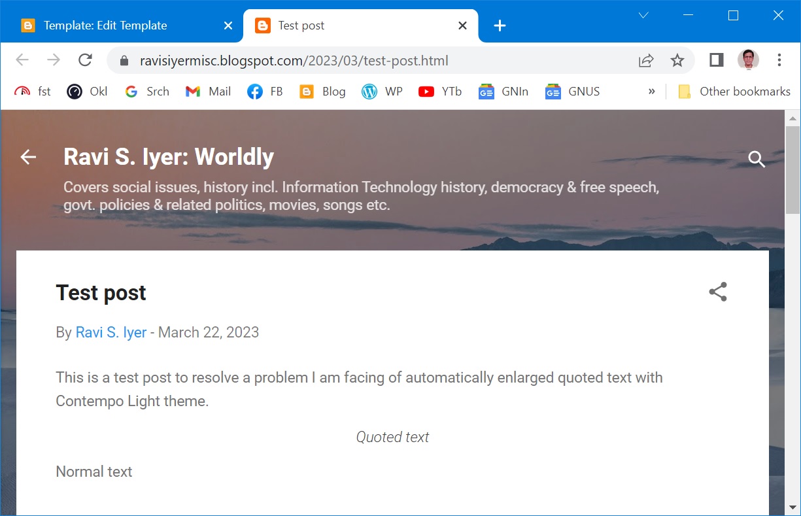Click the blog description text
801x516 pixels.
(361, 196)
